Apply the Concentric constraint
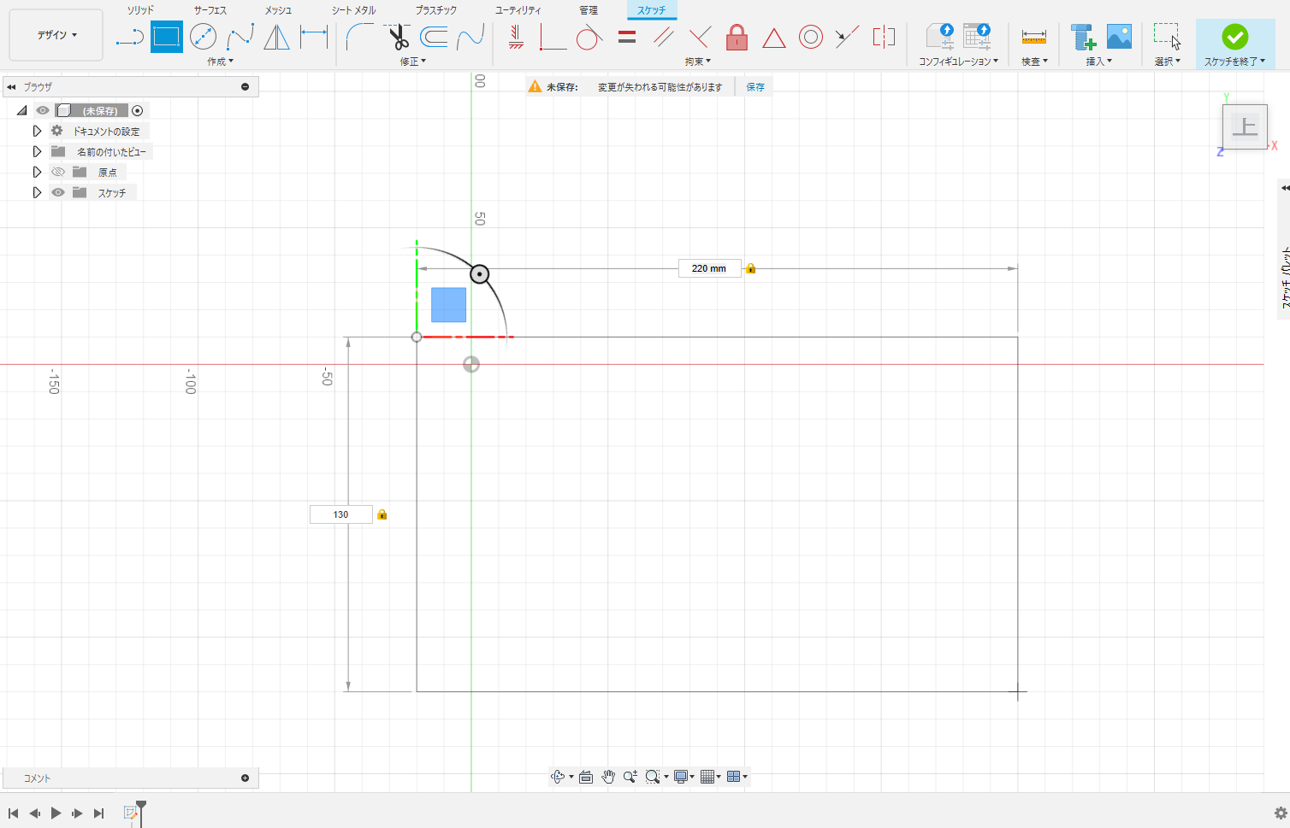This screenshot has width=1290, height=828. (810, 37)
